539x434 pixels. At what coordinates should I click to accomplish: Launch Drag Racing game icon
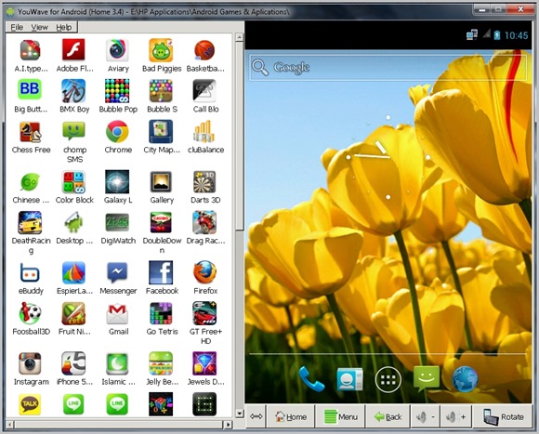point(204,222)
